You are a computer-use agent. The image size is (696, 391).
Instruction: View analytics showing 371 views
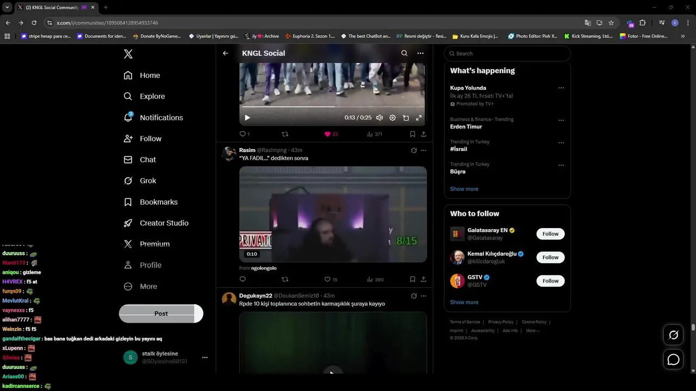point(375,134)
